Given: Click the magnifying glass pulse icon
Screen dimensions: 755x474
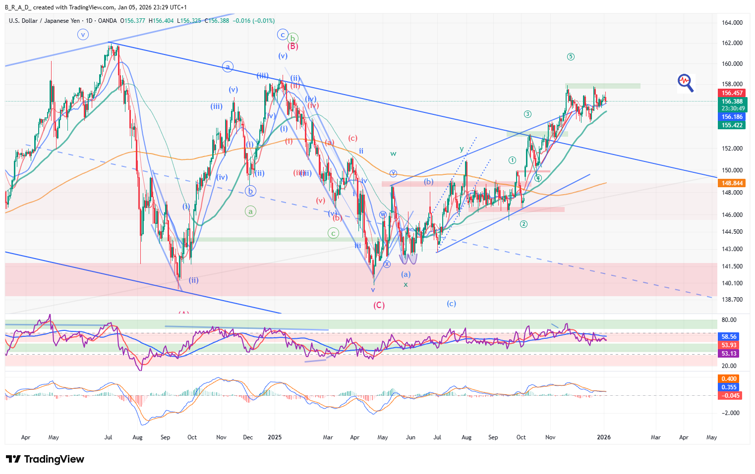Looking at the screenshot, I should click(x=686, y=83).
